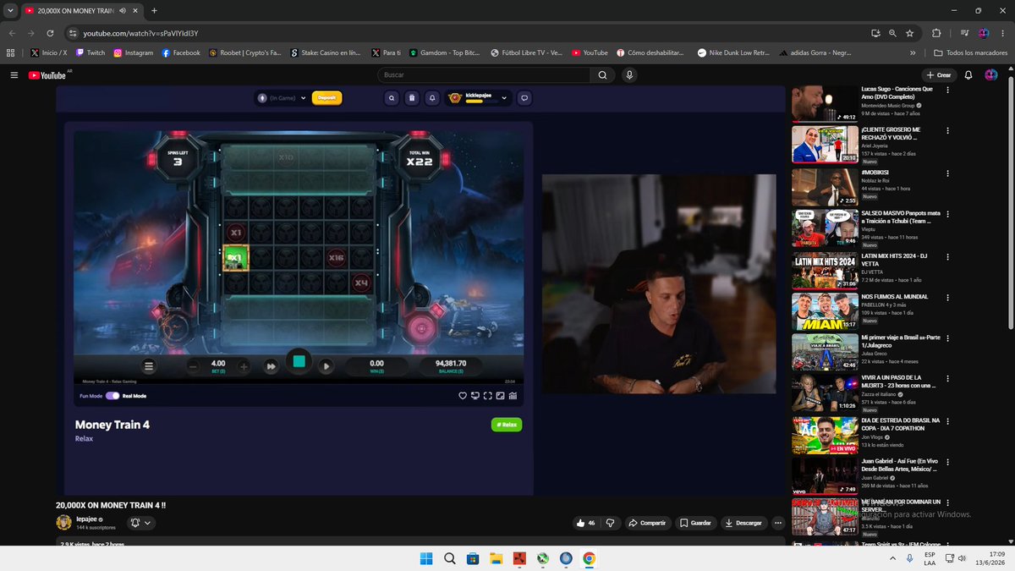
Task: Start voice search with the microphone
Action: click(x=629, y=75)
